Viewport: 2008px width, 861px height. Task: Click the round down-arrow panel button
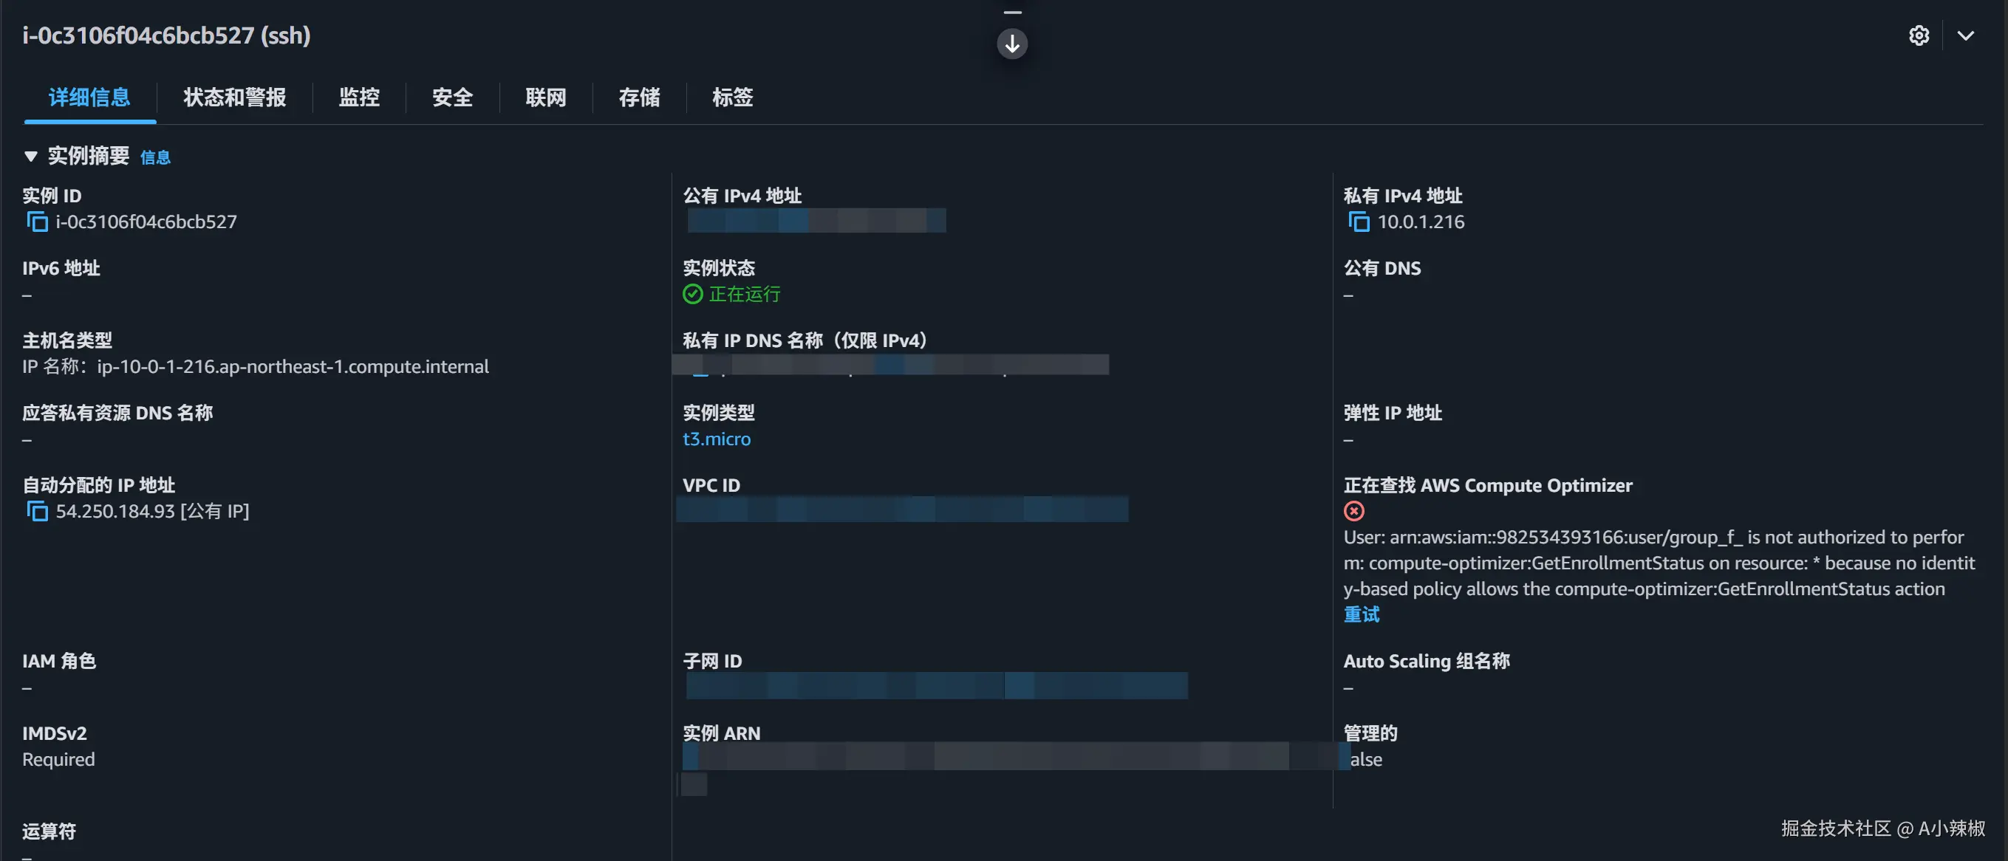coord(1012,44)
